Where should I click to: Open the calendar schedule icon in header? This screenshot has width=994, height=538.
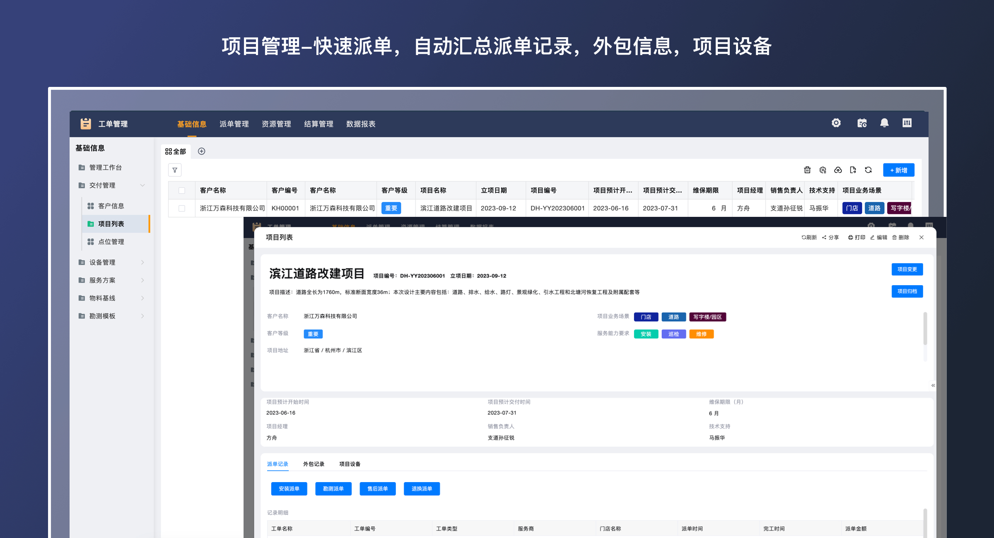tap(861, 123)
